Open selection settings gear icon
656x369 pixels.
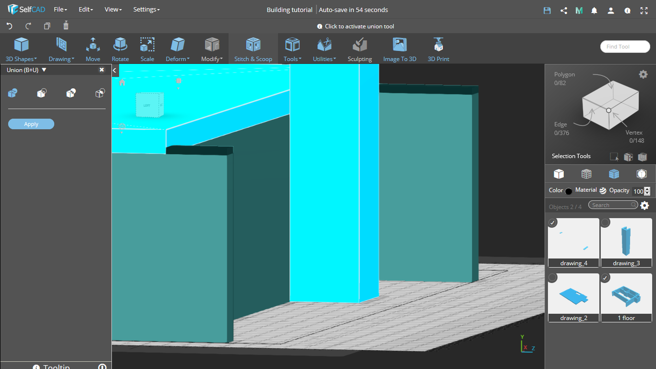(643, 74)
